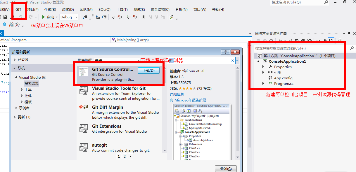Image resolution: width=356 pixels, height=172 pixels.
Task: Click the bookmark icon in the toolbar
Action: tap(143, 17)
